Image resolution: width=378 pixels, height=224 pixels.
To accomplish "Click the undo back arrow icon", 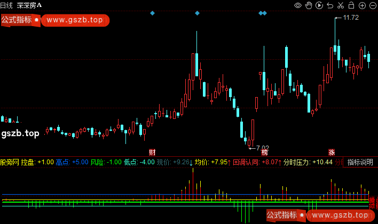I will coord(329,5).
